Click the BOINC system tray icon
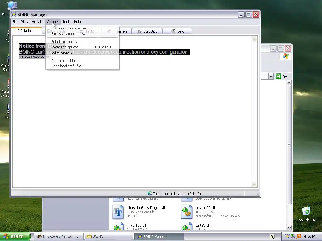Viewport: 322px width, 241px height. point(287,236)
